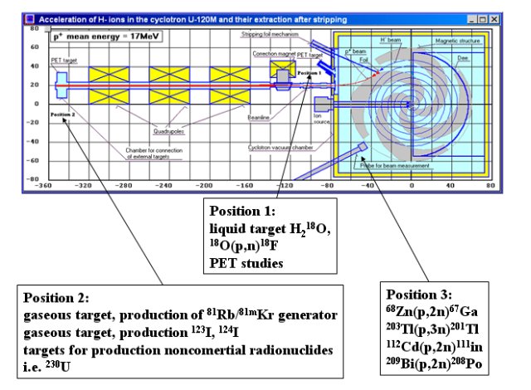Click the 'Position 2:' heading in text box

[x=56, y=298]
